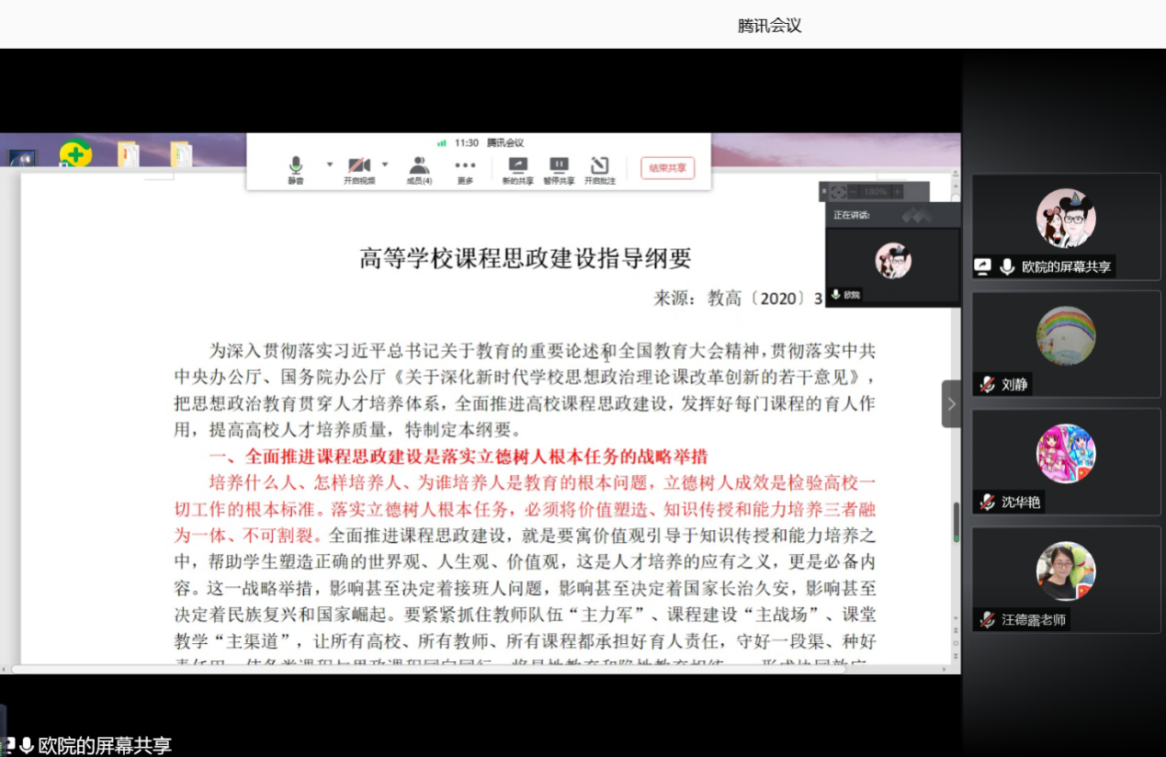The image size is (1166, 757).
Task: Click 汪德露老师's muted microphone icon
Action: [x=988, y=620]
